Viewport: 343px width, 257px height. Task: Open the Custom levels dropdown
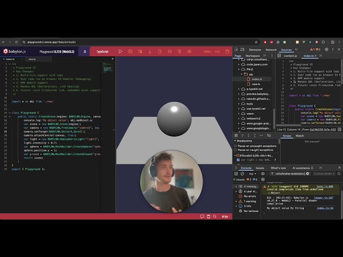(x=324, y=173)
